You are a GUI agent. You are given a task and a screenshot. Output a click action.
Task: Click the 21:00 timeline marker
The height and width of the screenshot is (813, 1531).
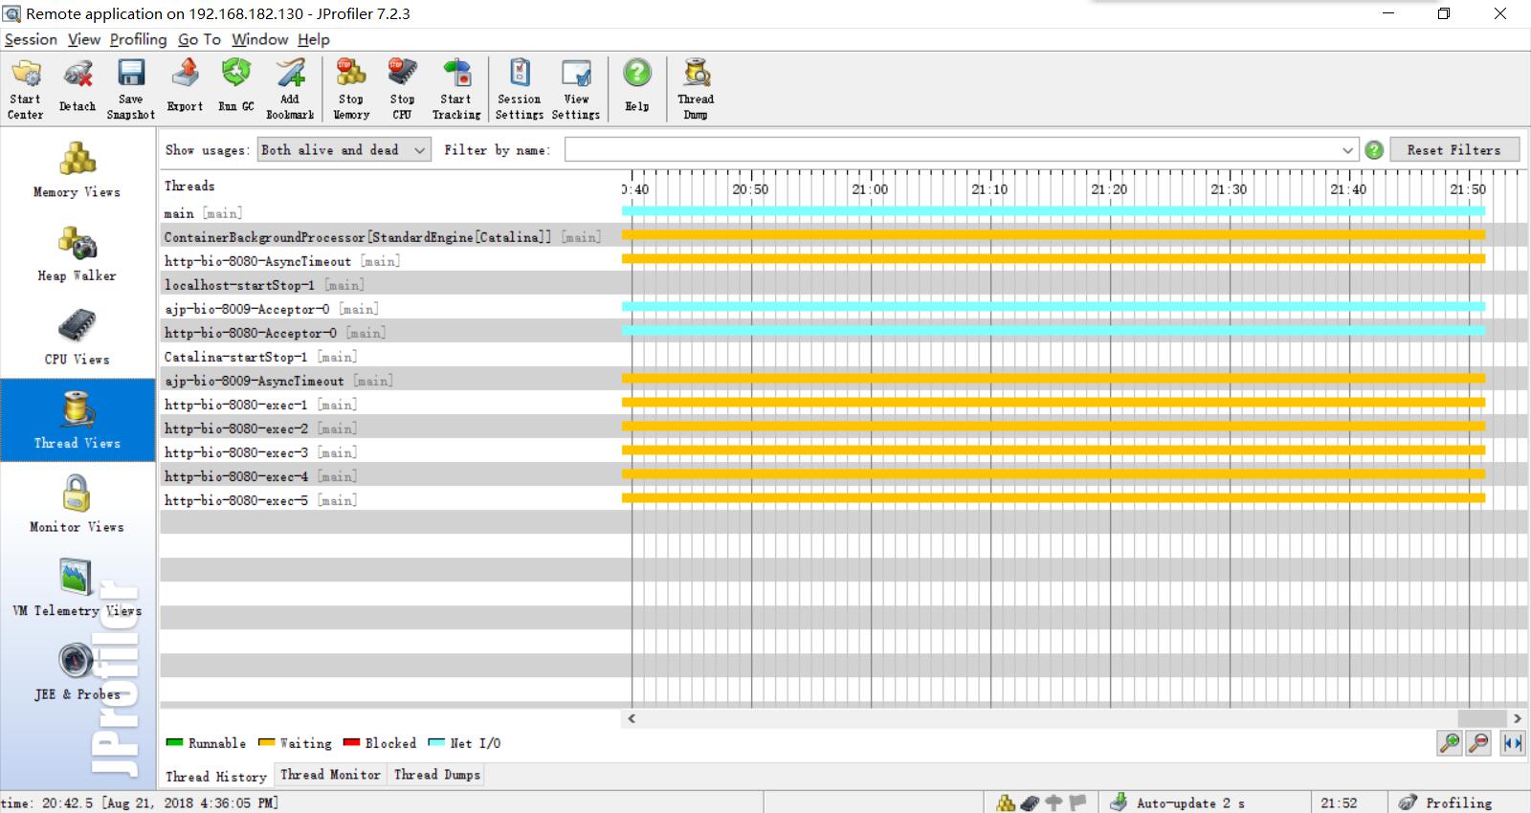pos(870,189)
